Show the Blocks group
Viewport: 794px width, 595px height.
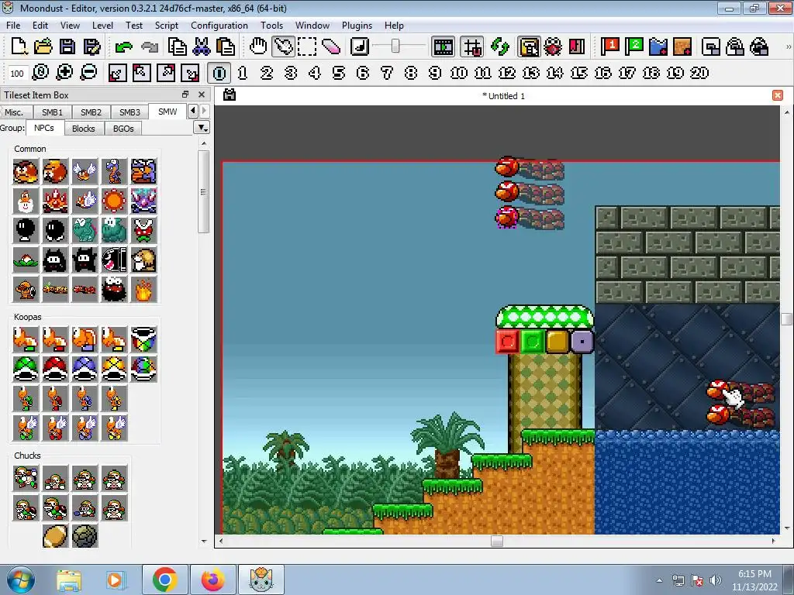click(x=84, y=129)
